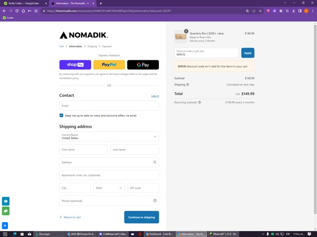Open the purple round browser extension
The width and height of the screenshot is (317, 237).
(274, 11)
